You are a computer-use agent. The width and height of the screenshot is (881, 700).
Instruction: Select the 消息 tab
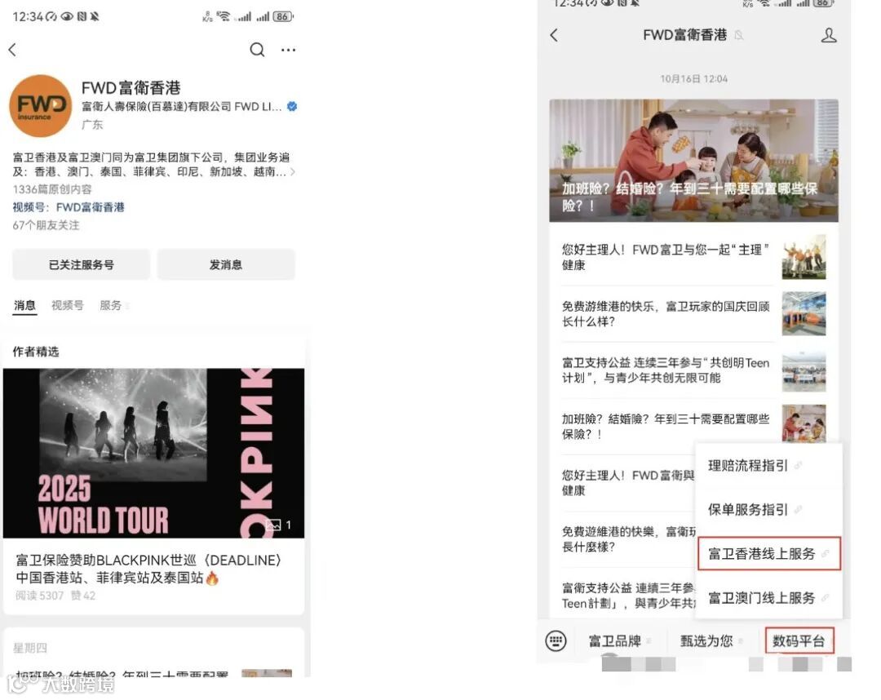(x=24, y=306)
